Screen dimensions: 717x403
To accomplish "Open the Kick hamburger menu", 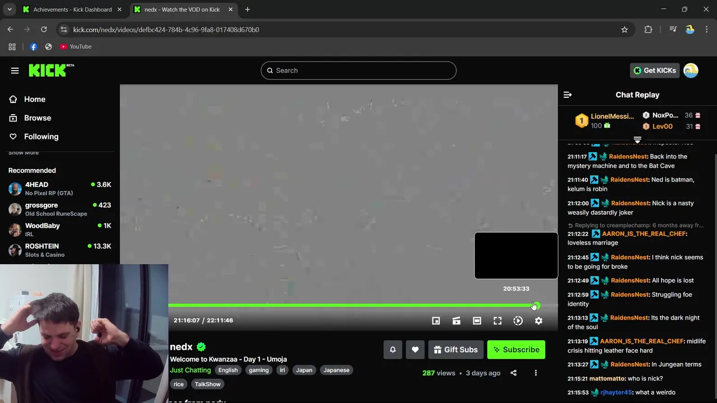I will (x=15, y=71).
